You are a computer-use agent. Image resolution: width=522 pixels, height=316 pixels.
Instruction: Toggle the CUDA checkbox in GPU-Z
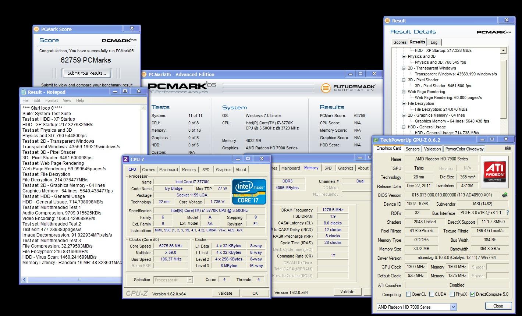431,294
